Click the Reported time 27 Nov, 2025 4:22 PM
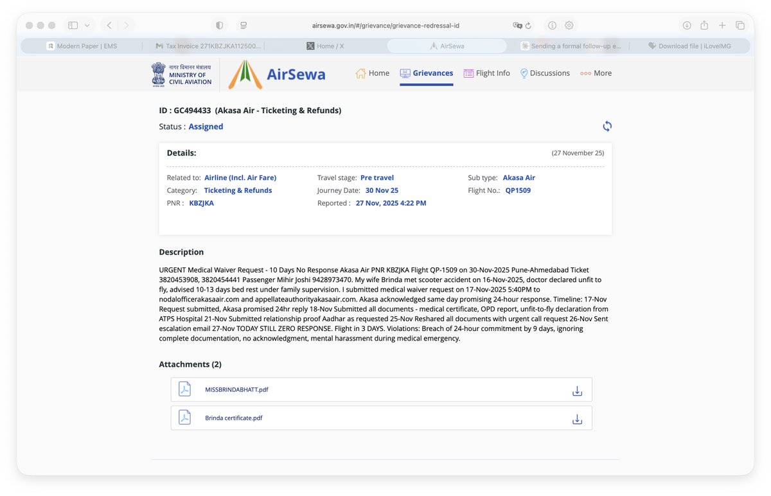The height and width of the screenshot is (496, 771). point(391,203)
